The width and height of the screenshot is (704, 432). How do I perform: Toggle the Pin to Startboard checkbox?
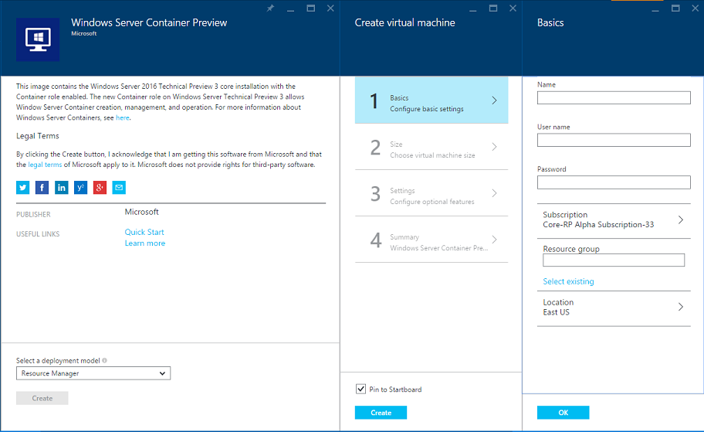tap(360, 389)
